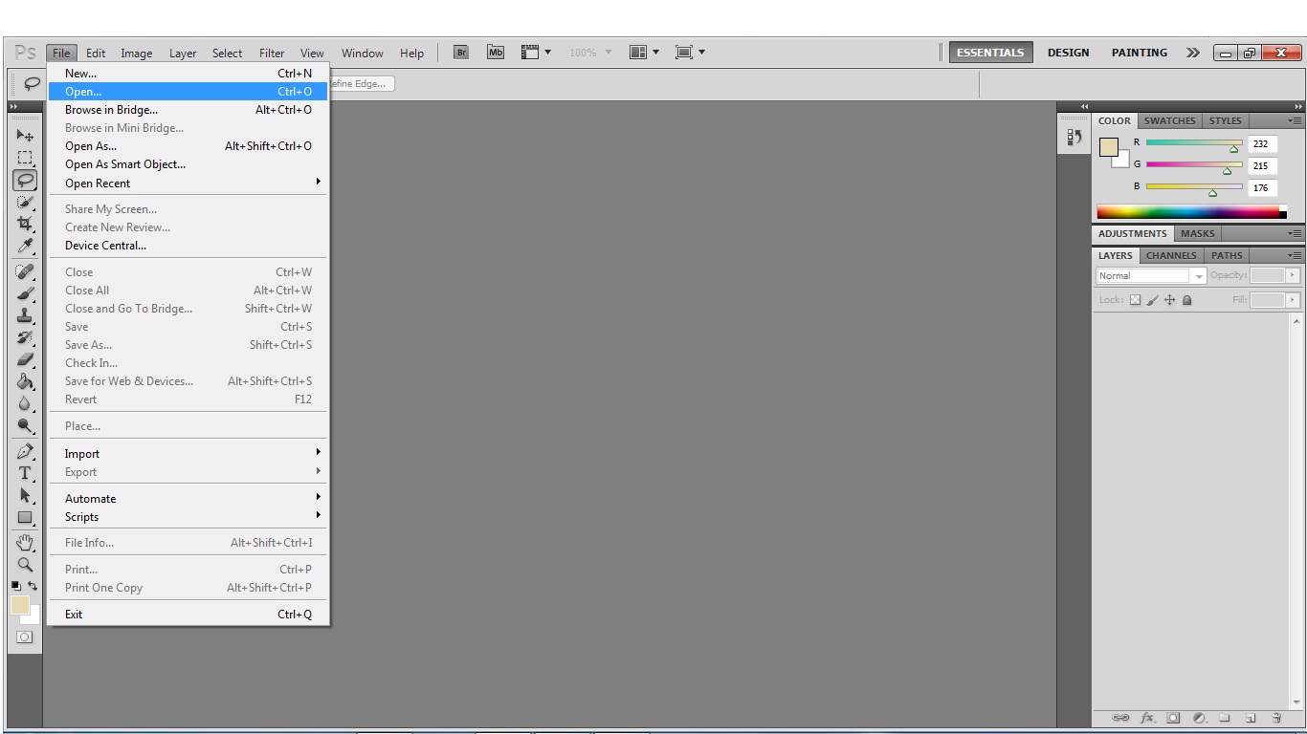Expand the Automate submenu
The height and width of the screenshot is (734, 1307).
(x=188, y=499)
